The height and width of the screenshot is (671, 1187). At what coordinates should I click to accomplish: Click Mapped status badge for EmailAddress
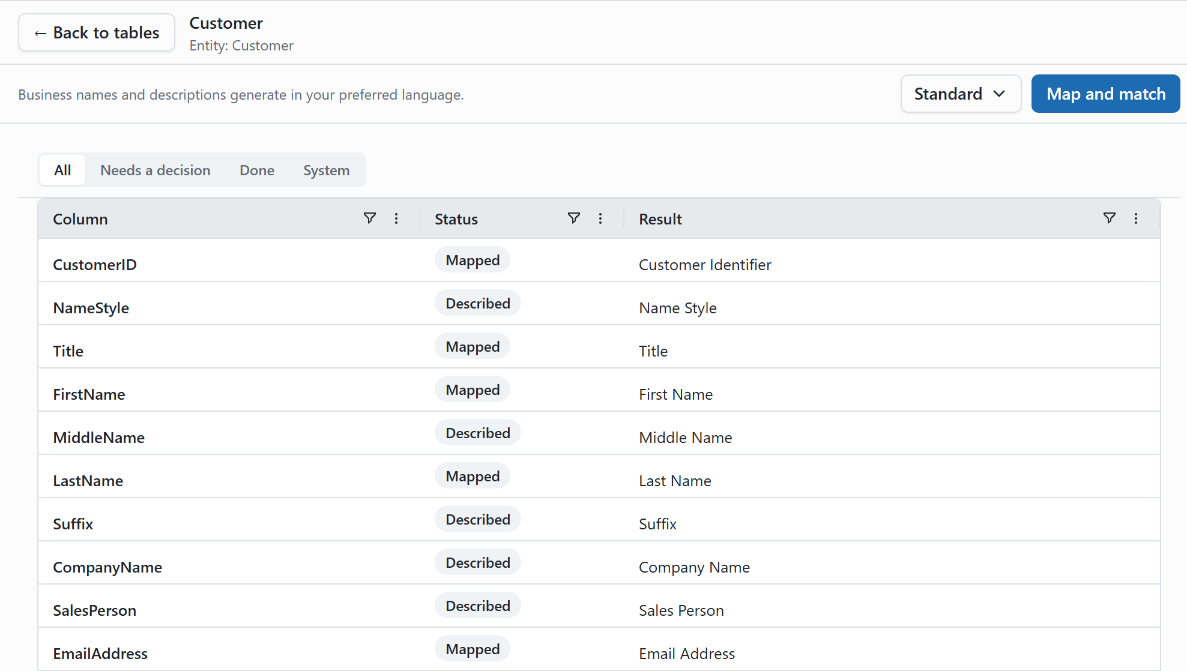473,649
